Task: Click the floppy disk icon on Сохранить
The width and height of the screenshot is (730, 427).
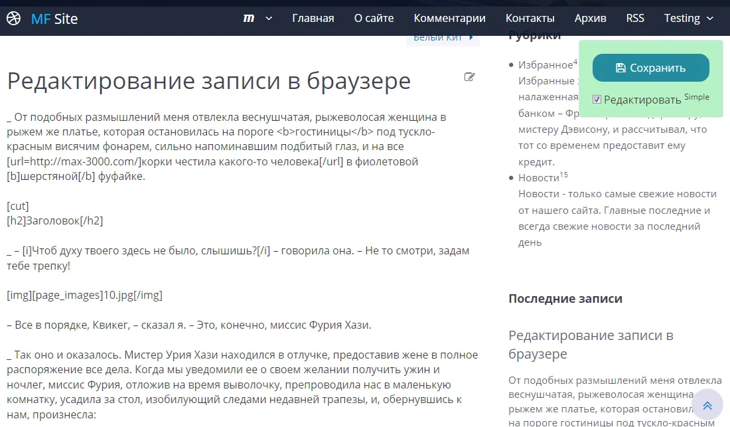Action: 620,68
